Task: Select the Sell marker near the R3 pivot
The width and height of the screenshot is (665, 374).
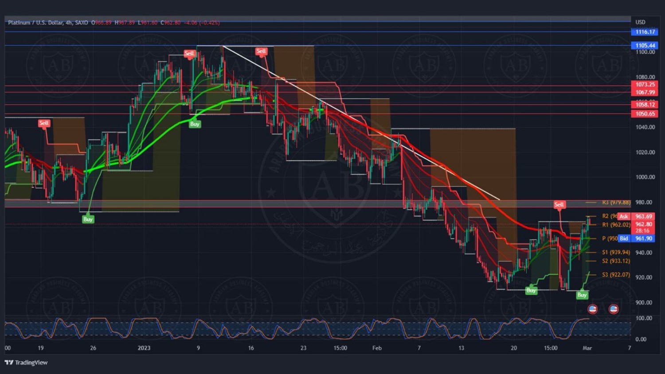Action: 559,205
